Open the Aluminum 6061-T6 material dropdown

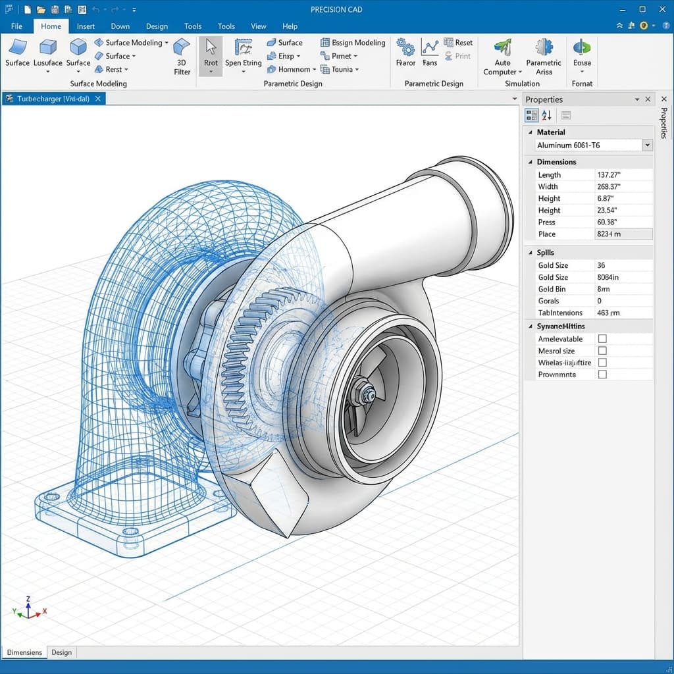click(647, 145)
